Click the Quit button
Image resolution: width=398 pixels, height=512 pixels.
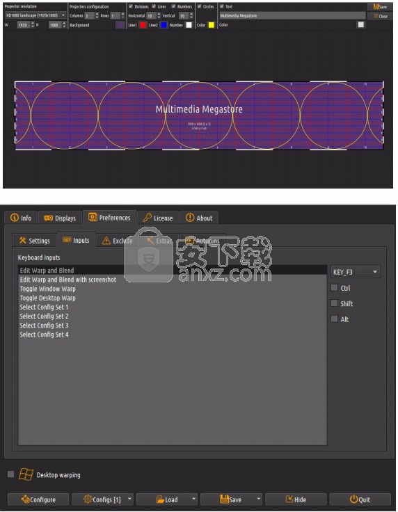(x=360, y=499)
